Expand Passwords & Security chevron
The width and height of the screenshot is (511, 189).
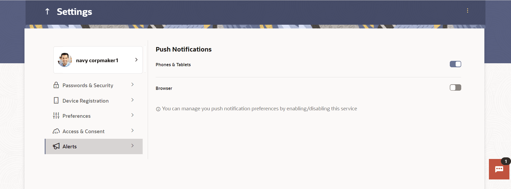[132, 85]
